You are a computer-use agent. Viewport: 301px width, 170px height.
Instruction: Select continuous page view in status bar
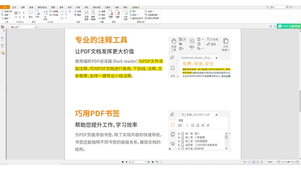click(x=254, y=162)
